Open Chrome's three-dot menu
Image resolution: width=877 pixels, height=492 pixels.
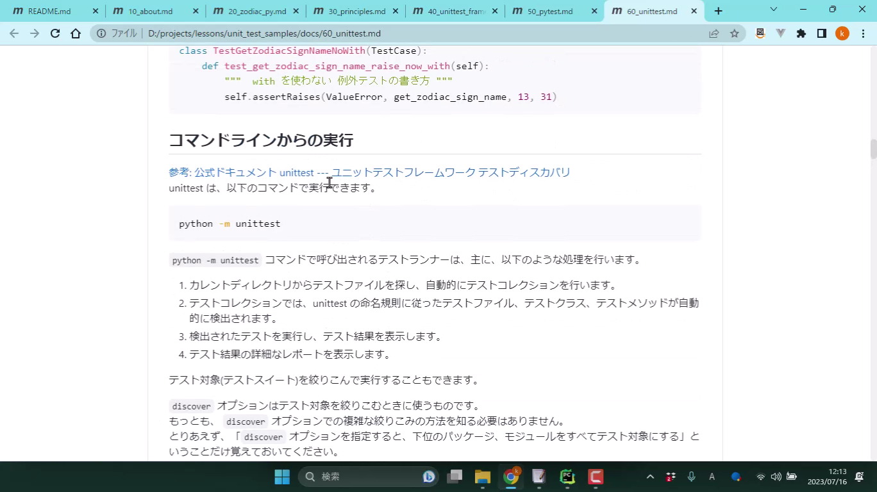click(863, 34)
